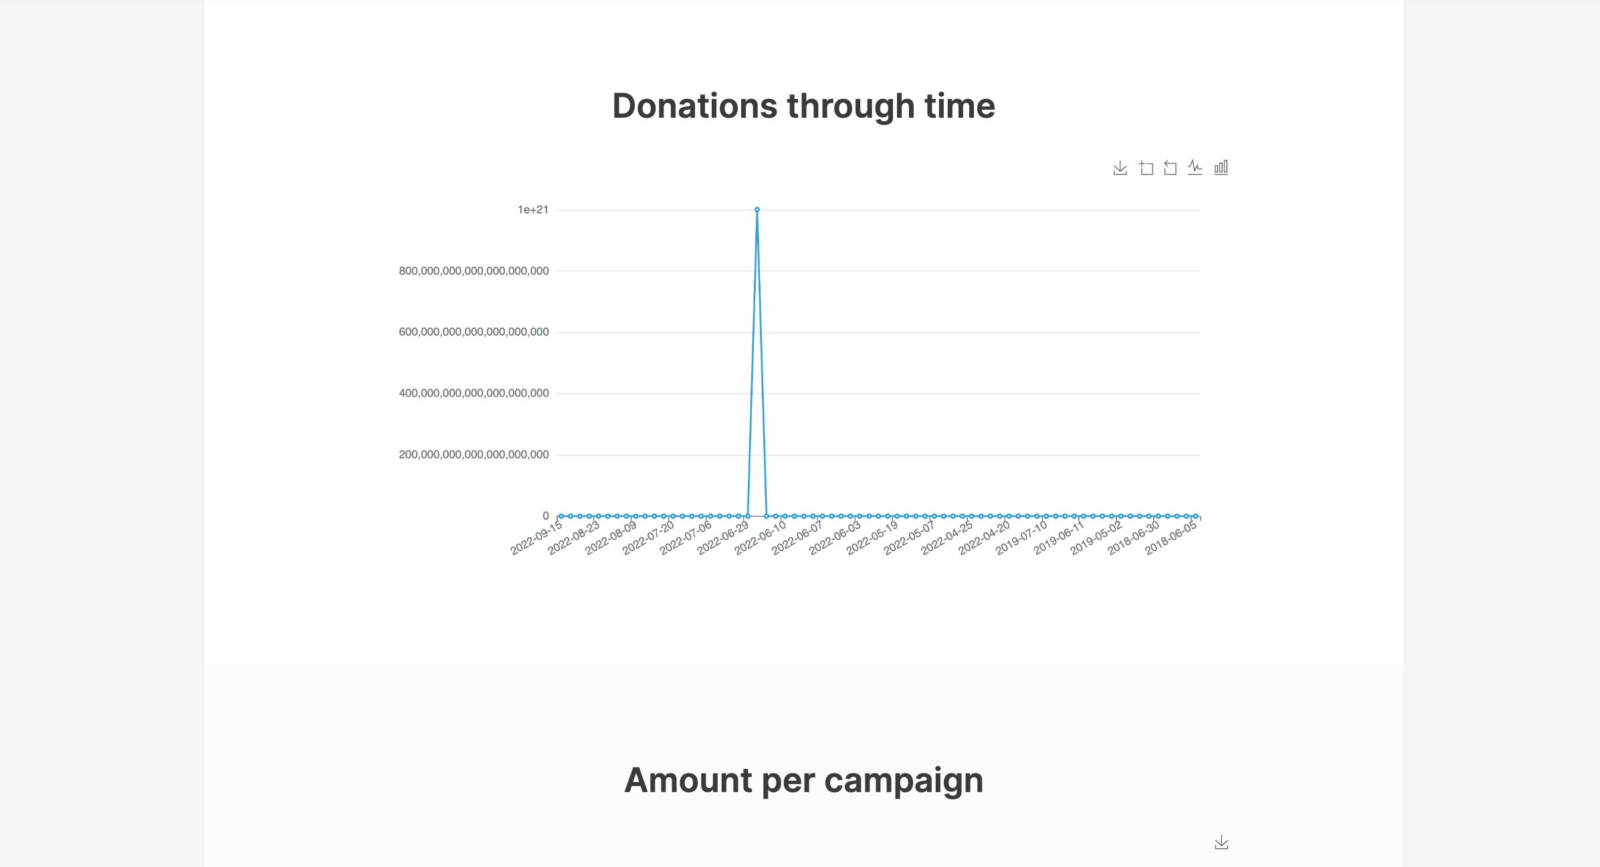This screenshot has height=867, width=1600.
Task: Switch chart to line view
Action: coord(1195,167)
